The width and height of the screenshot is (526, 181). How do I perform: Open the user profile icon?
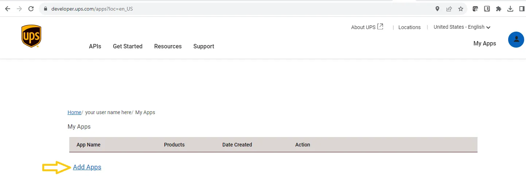click(516, 40)
